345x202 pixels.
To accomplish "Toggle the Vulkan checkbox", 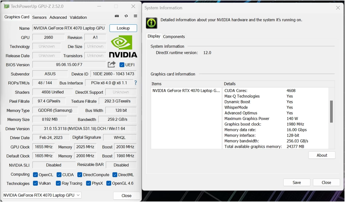I will click(35, 183).
